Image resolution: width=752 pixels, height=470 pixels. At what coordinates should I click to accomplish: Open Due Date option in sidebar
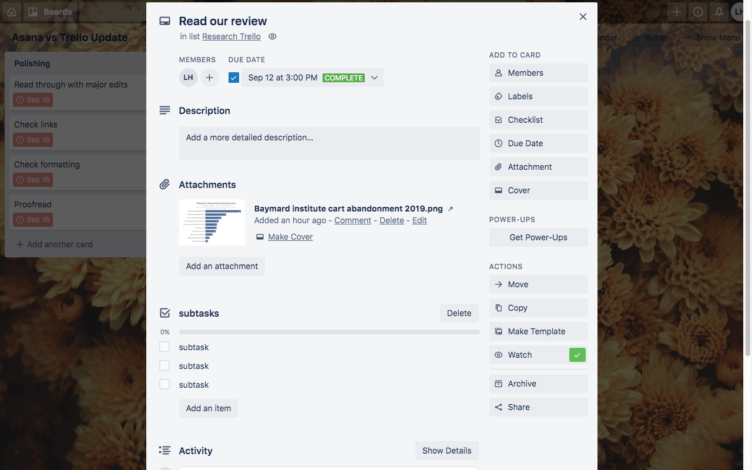tap(538, 143)
